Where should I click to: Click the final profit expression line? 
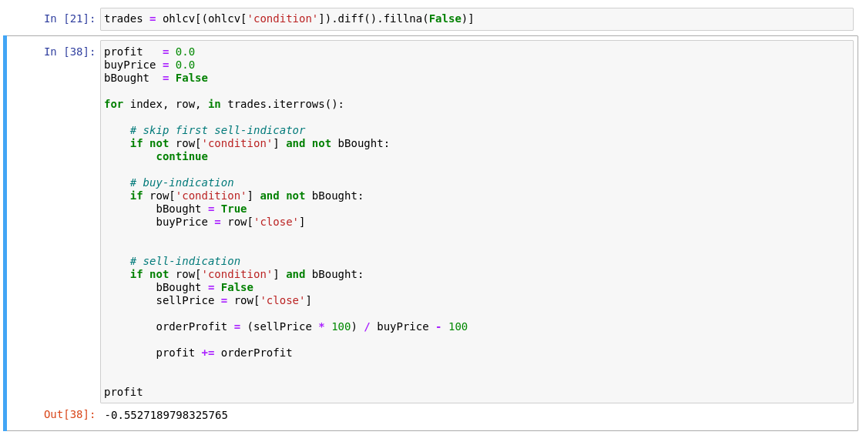124,393
